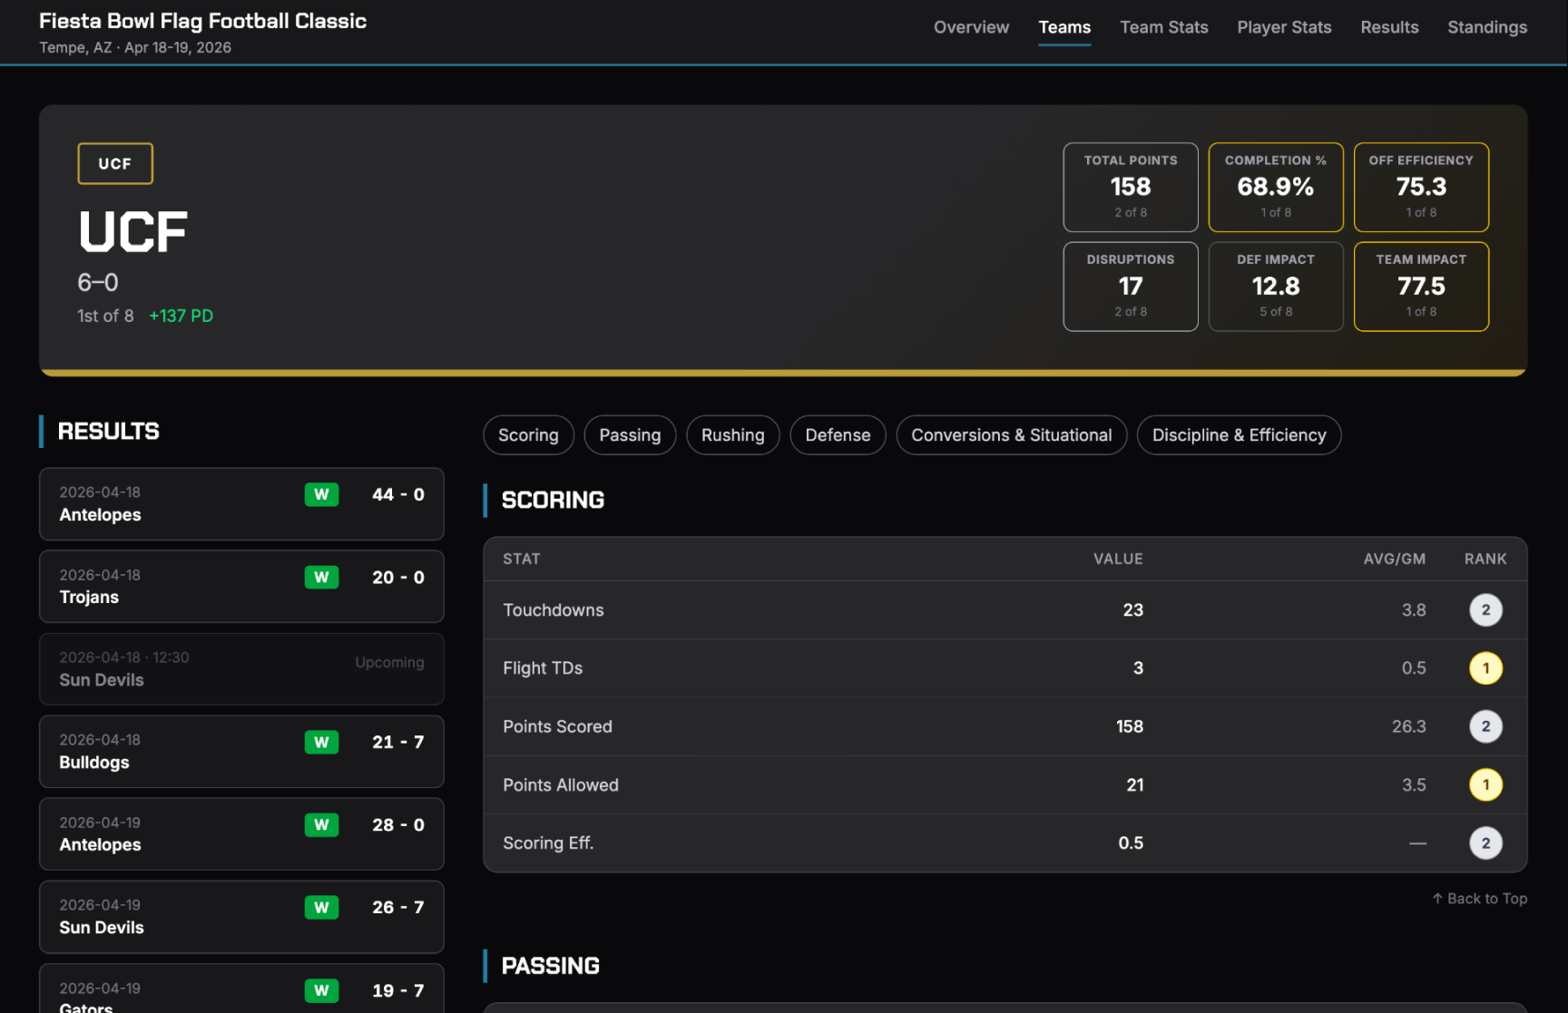Open the Total Points stat card
The height and width of the screenshot is (1013, 1568).
1131,187
